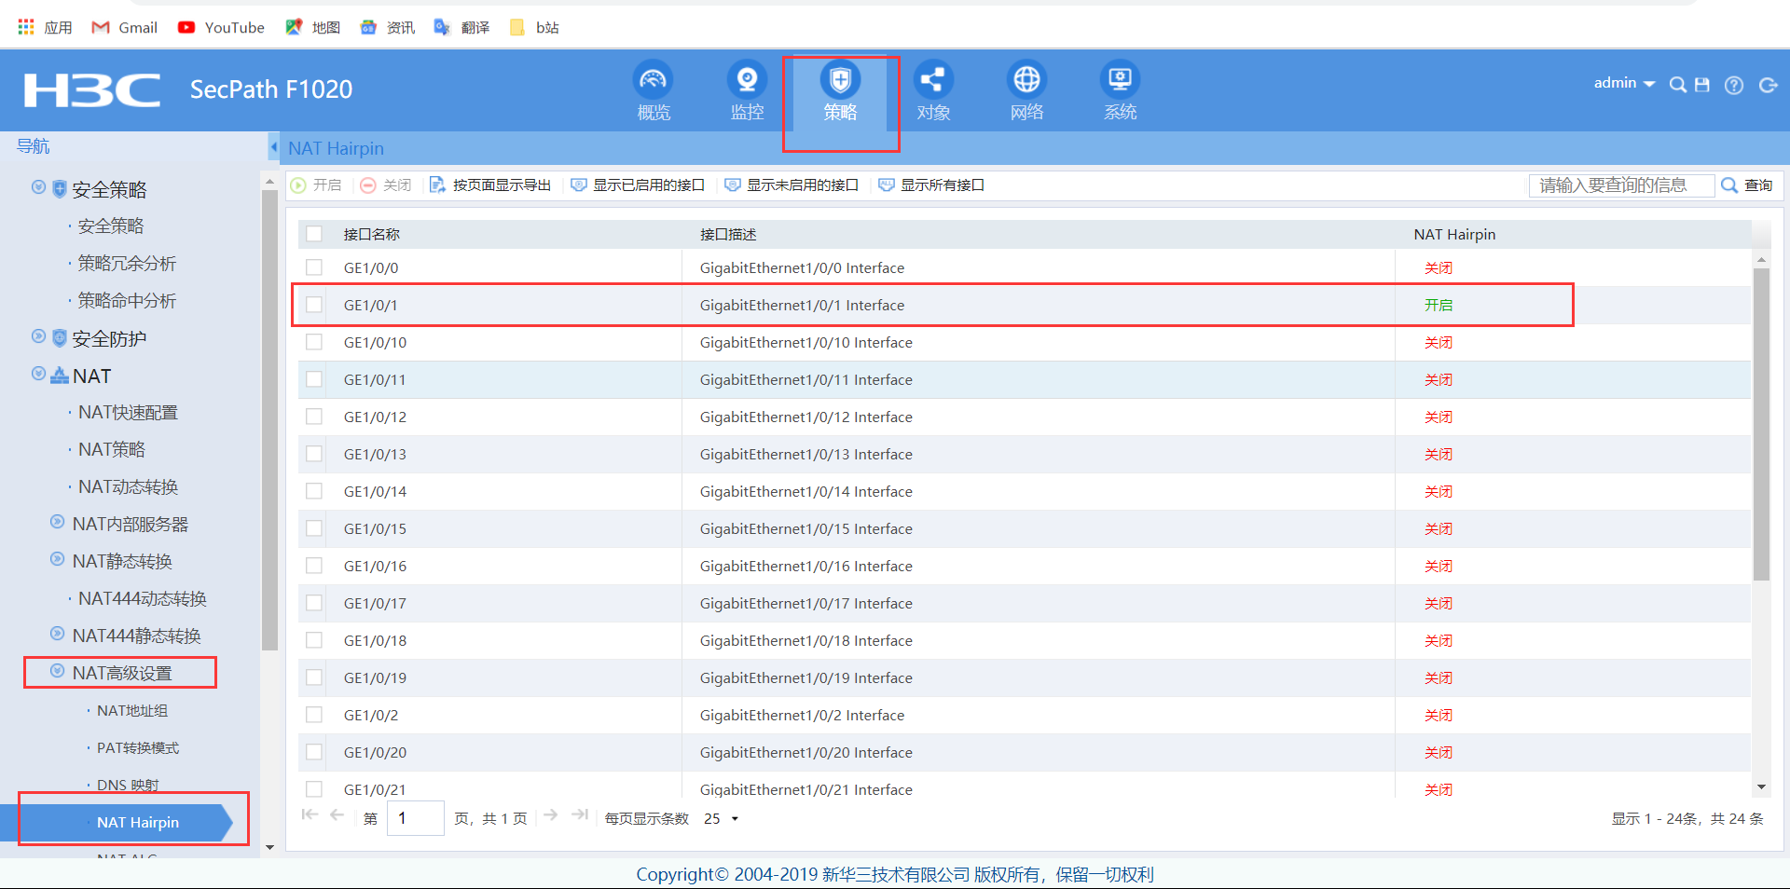This screenshot has height=889, width=1790.
Task: Open the NAT地址组 menu item
Action: tap(132, 711)
